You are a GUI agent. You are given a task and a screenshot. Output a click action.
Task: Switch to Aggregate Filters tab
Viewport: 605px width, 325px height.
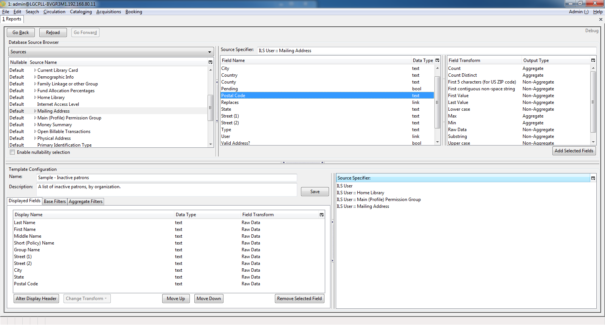tap(85, 201)
